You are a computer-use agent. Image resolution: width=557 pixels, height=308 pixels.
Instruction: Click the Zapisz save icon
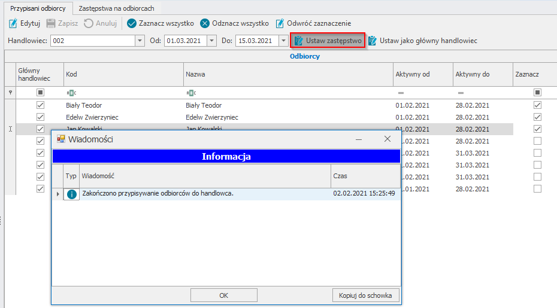pyautogui.click(x=52, y=23)
